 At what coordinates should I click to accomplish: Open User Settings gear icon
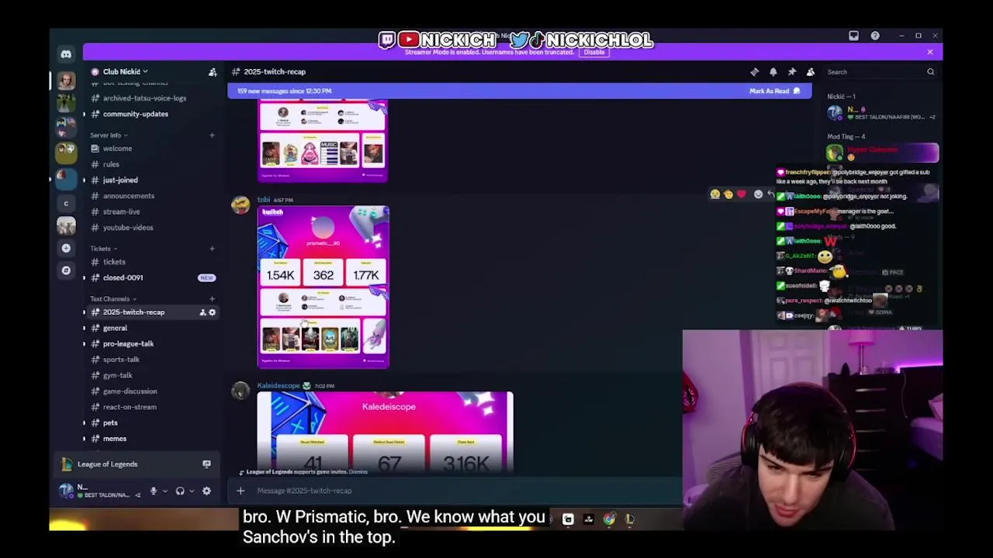coord(206,491)
